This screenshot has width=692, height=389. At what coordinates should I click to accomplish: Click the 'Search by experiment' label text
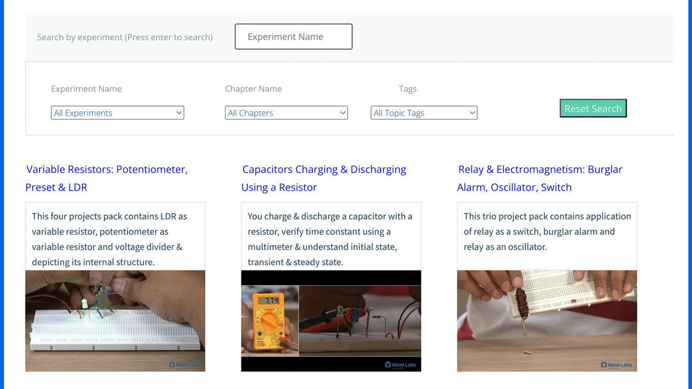coord(125,37)
